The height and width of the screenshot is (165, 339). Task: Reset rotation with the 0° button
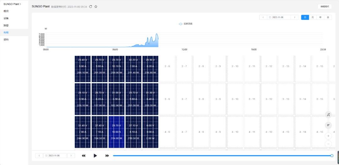328,125
